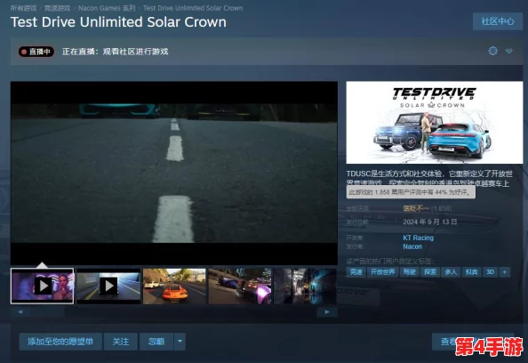
Task: Click the left arrow of thumbnail strip
Action: [x=20, y=312]
